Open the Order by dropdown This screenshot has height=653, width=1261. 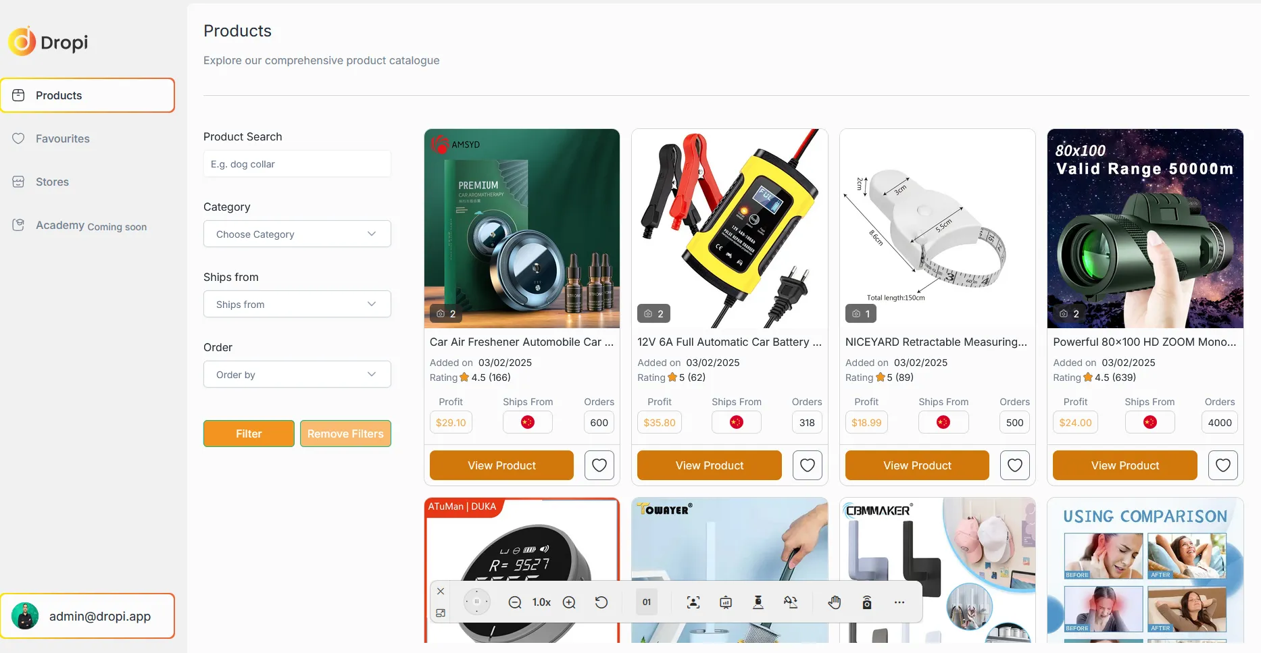pyautogui.click(x=297, y=374)
